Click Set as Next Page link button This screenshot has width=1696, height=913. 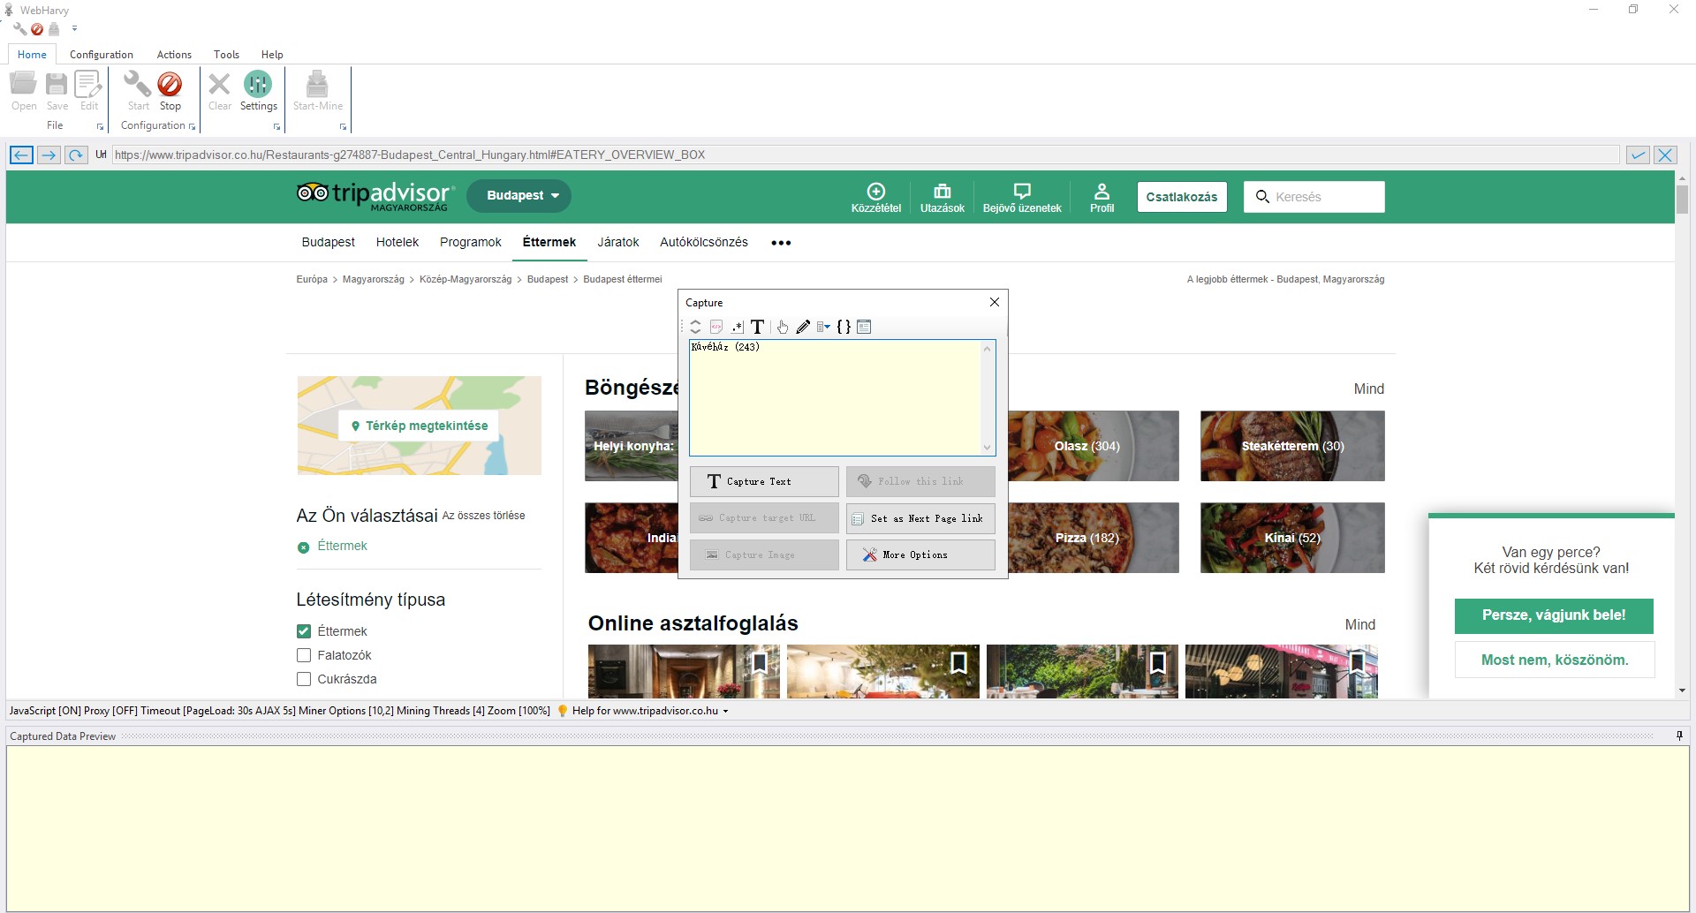[920, 518]
